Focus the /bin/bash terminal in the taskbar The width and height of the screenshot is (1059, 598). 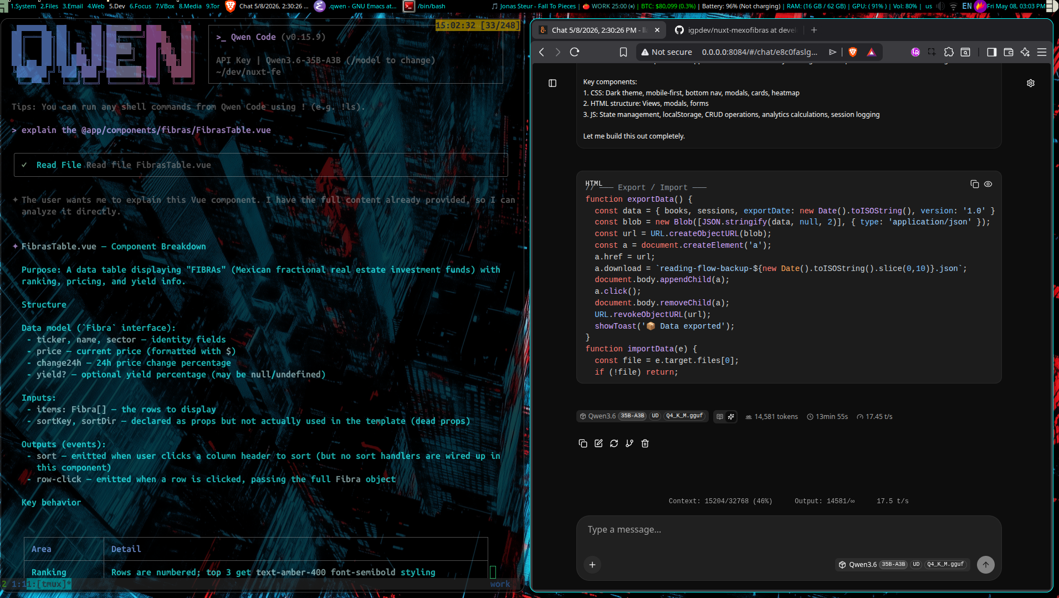(425, 6)
